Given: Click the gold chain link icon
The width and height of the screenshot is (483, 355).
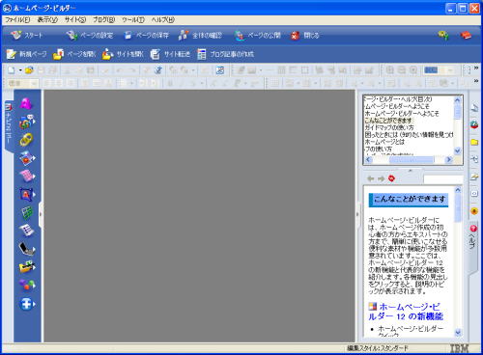Looking at the screenshot, I should point(26,139).
